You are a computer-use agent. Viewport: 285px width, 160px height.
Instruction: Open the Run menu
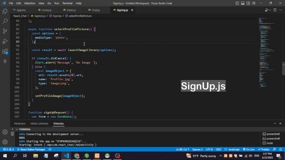(x=57, y=3)
